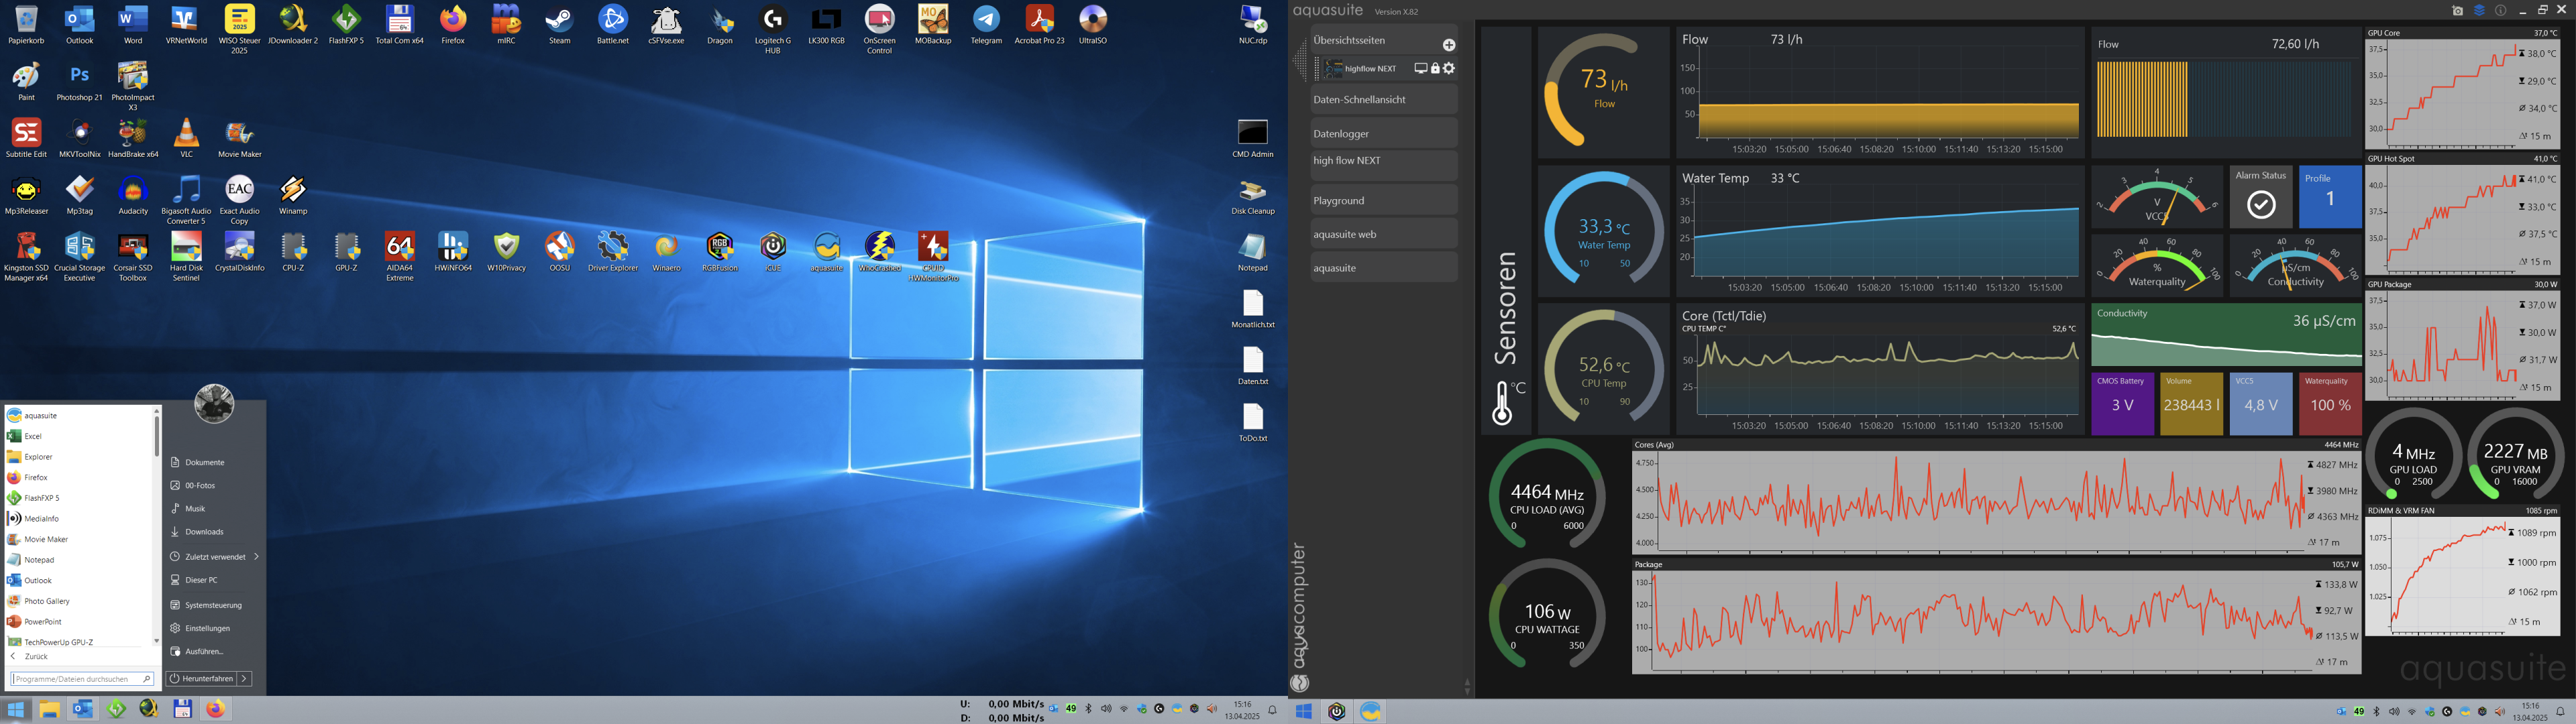Expand Zuletzt verwendet submenu arrow
The image size is (2576, 724).
point(256,556)
